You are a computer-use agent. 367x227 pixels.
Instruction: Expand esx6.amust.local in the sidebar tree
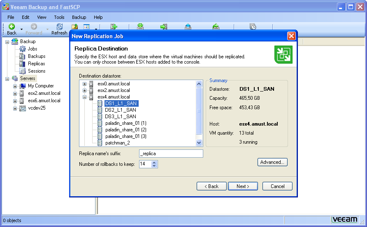(x=15, y=101)
